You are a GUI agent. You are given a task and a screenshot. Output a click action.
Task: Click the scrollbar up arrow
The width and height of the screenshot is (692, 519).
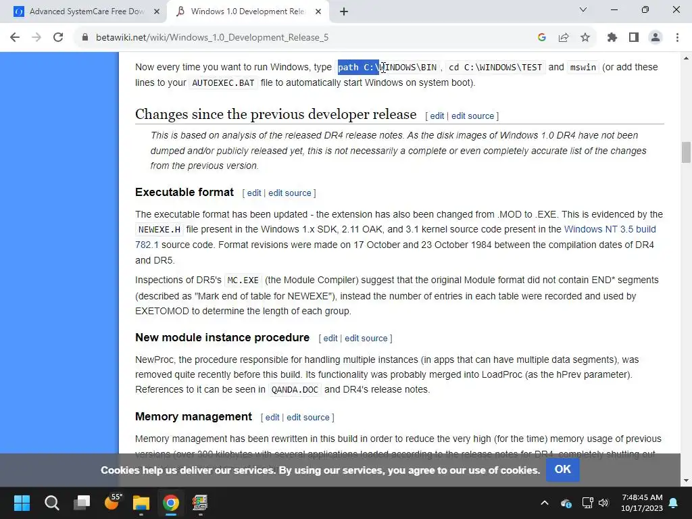(x=686, y=58)
